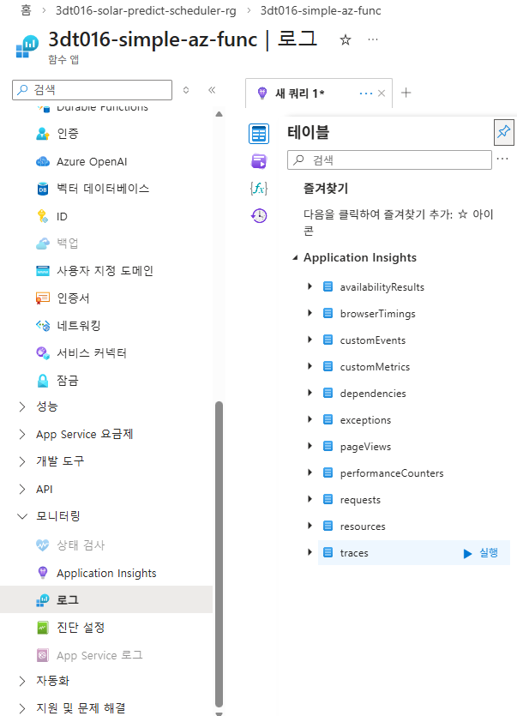This screenshot has height=716, width=517.
Task: Click the Application Insights bulb icon in sidebar
Action: coord(43,573)
